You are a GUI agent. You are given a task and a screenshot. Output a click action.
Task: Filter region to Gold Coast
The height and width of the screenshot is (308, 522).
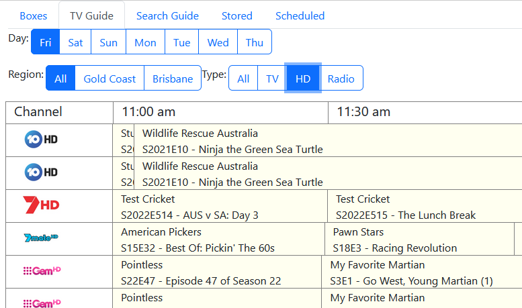tap(110, 78)
